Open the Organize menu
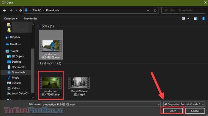Image resolution: width=208 pixels, height=116 pixels. (x=11, y=18)
